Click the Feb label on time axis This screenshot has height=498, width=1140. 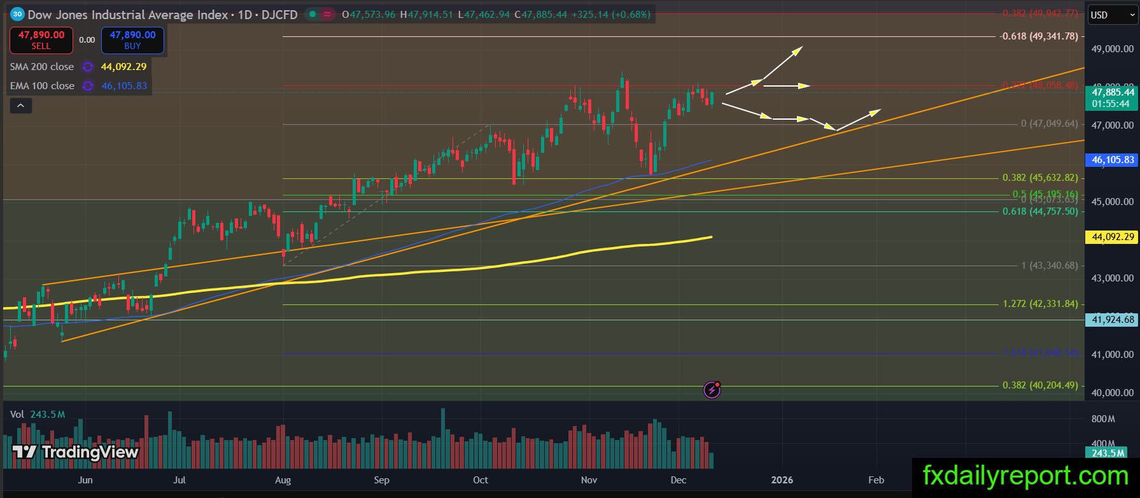pyautogui.click(x=876, y=480)
